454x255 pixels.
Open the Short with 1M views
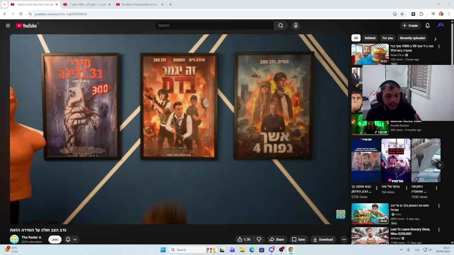[x=396, y=160]
